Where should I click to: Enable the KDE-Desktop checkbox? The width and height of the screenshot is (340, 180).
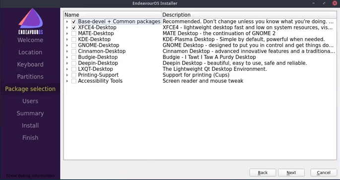74,40
